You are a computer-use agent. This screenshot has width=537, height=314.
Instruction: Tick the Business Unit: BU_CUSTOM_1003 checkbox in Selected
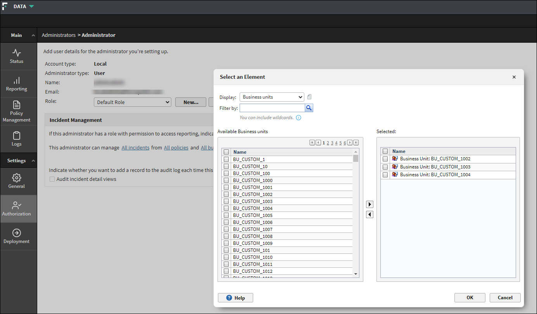pos(385,167)
